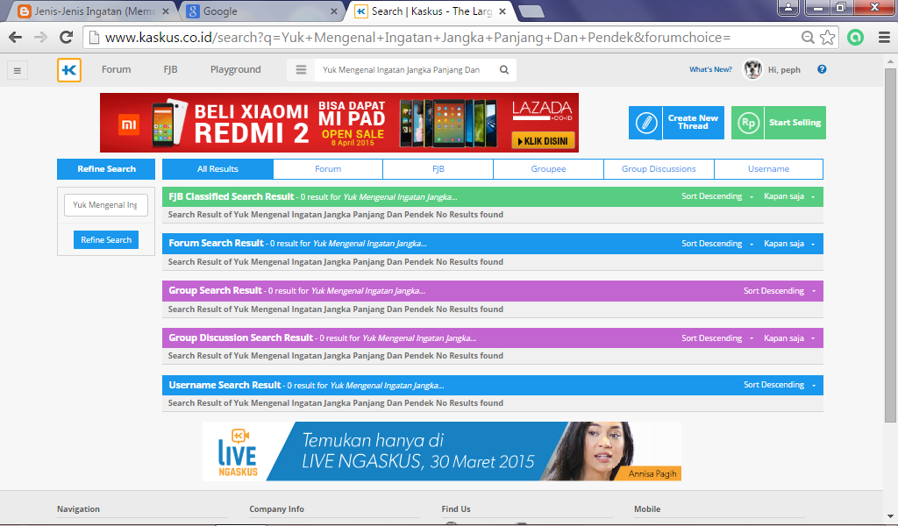Click the Group Discussion Search Result heading
898x526 pixels.
point(240,338)
